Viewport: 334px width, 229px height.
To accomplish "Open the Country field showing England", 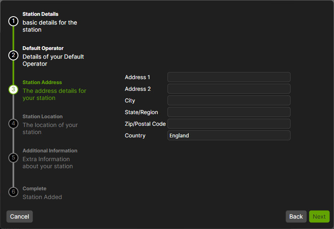I will (229, 135).
